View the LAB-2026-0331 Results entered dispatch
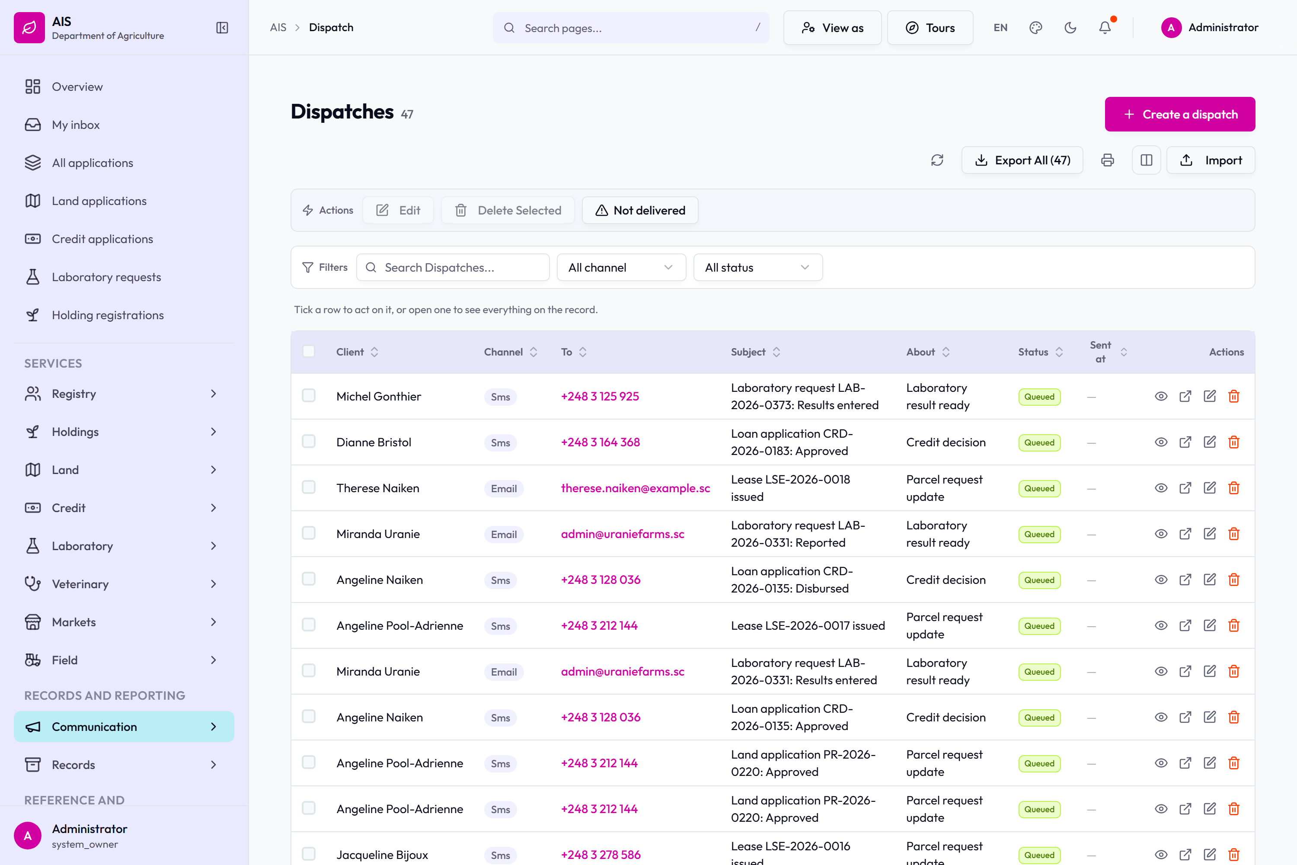Image resolution: width=1297 pixels, height=865 pixels. pos(1161,671)
